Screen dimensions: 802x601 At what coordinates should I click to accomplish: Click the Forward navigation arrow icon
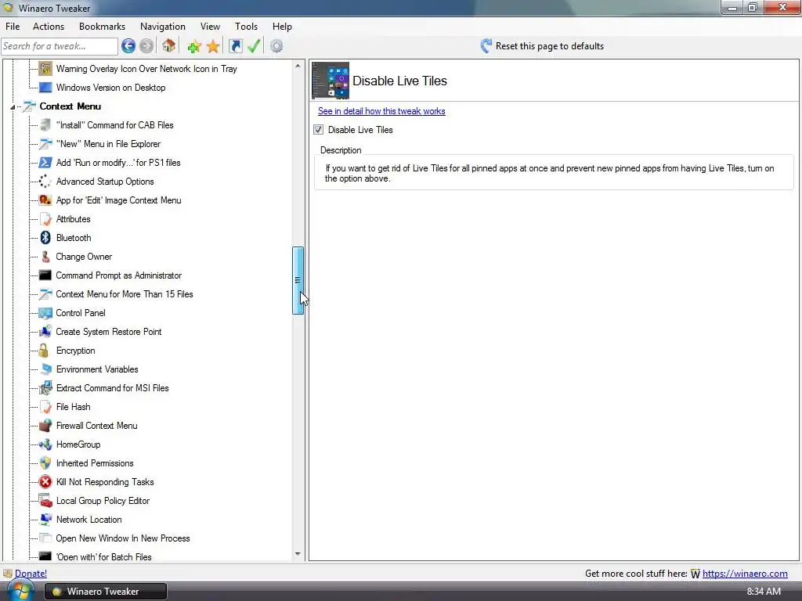146,46
